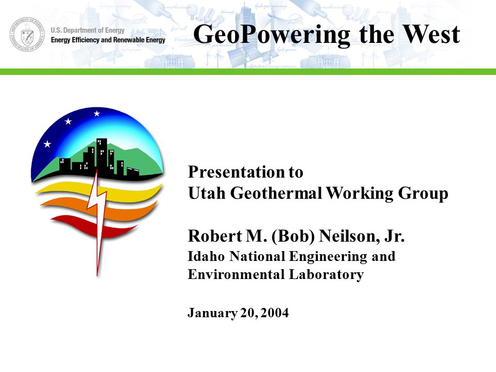Click the GeoPowering the West city-lightning logo

[98, 192]
